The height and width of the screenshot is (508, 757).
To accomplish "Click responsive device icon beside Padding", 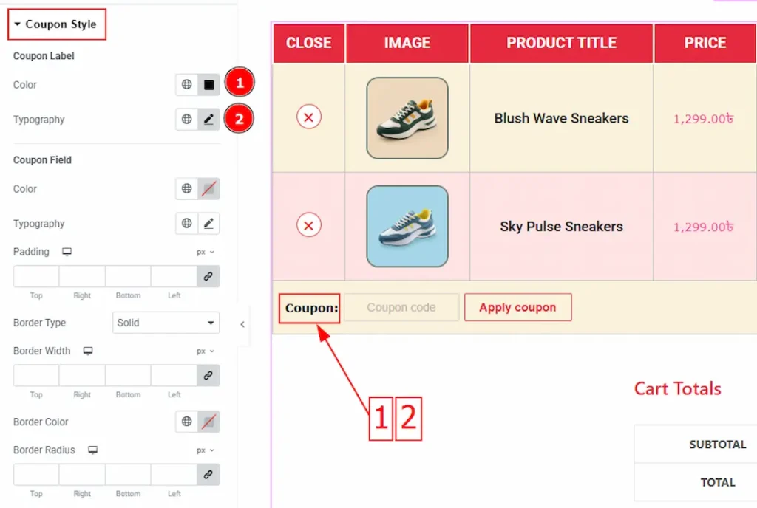I will click(67, 252).
